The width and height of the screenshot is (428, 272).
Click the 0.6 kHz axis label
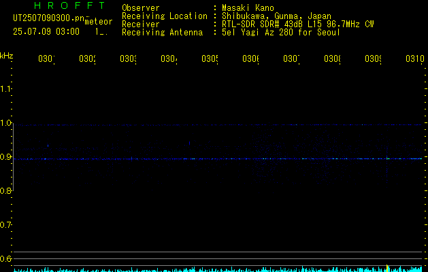click(x=5, y=259)
